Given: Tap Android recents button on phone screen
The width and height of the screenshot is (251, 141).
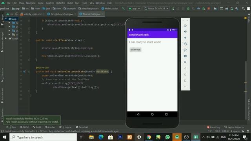Looking at the screenshot, I should coord(166,114).
